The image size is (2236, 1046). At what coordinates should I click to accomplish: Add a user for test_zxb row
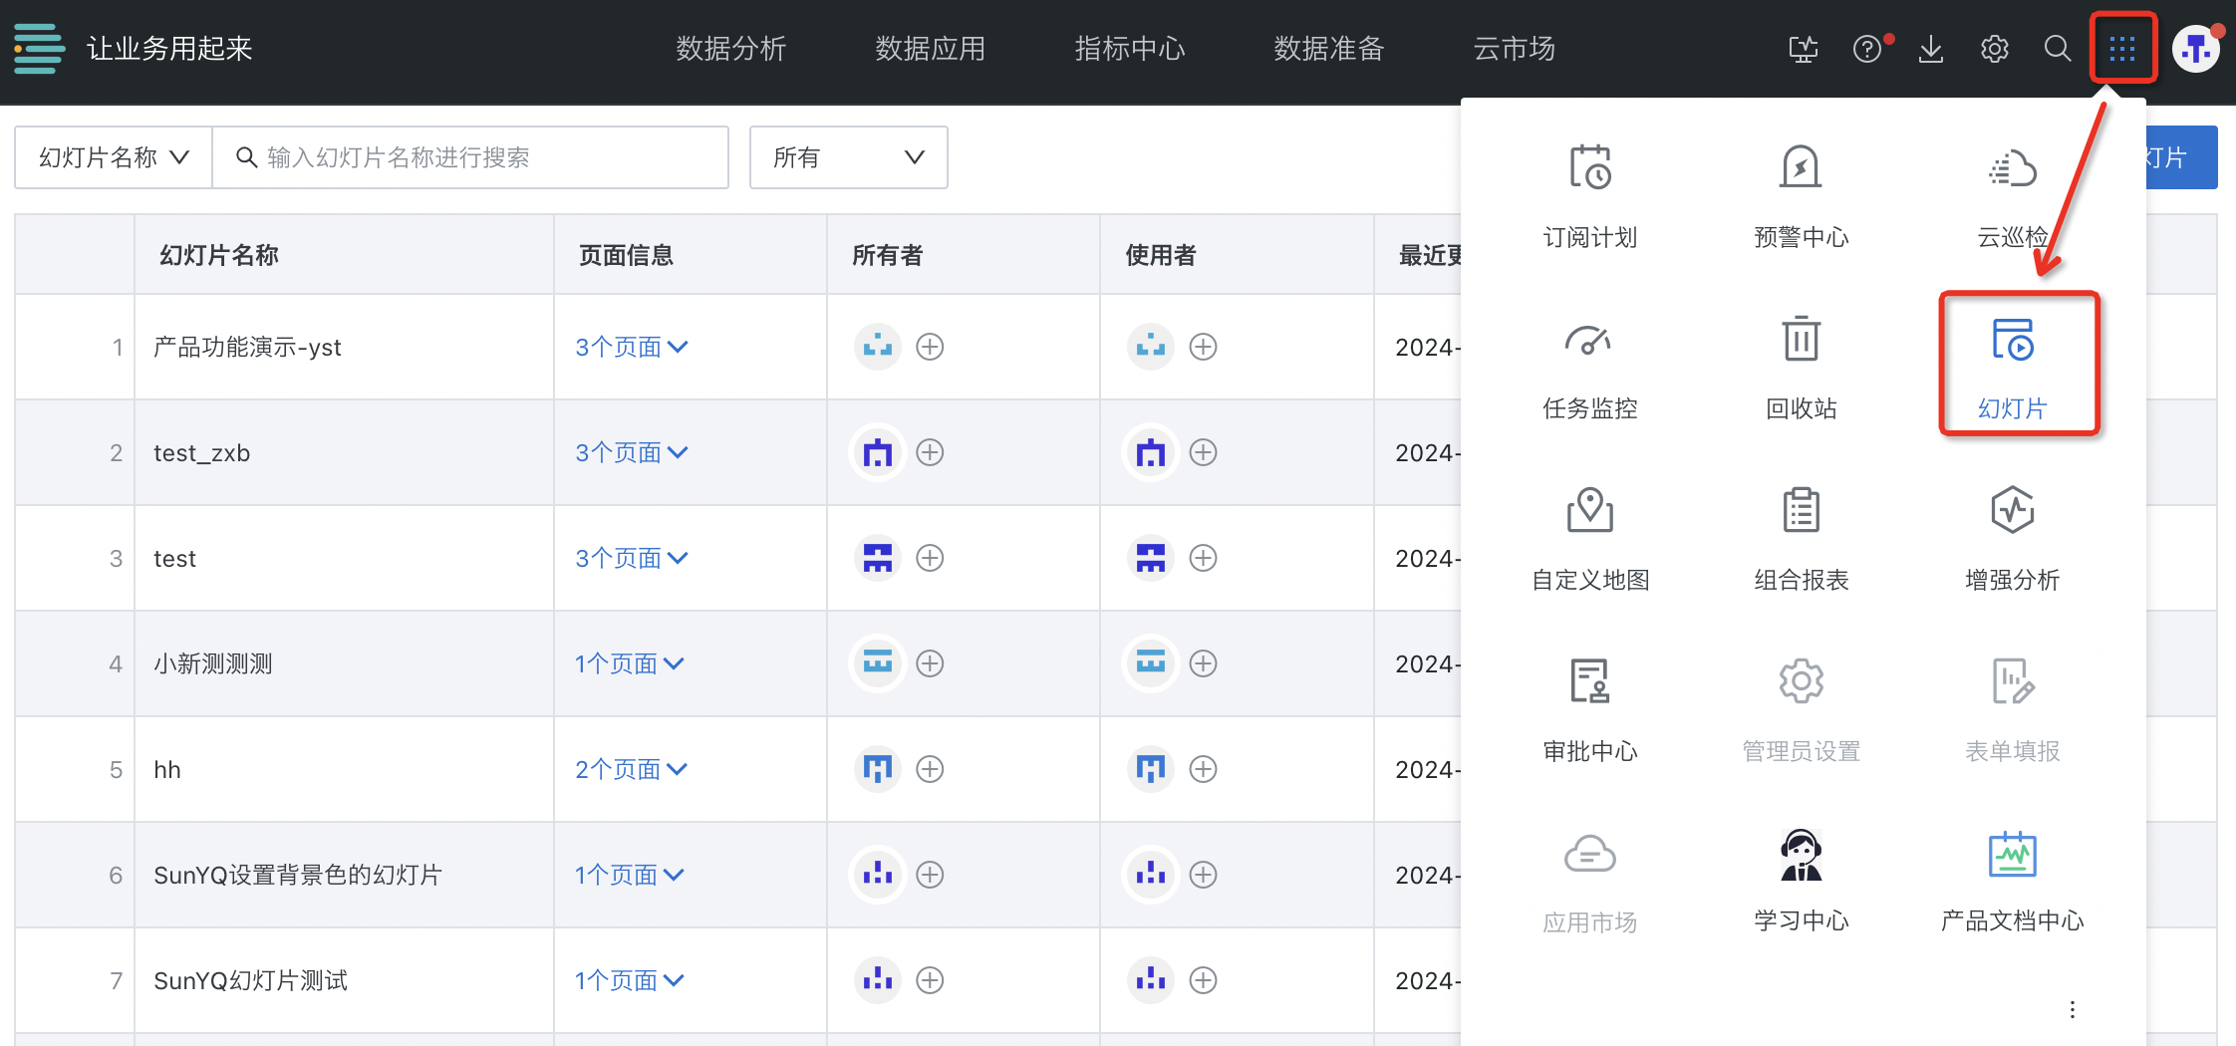(1203, 452)
